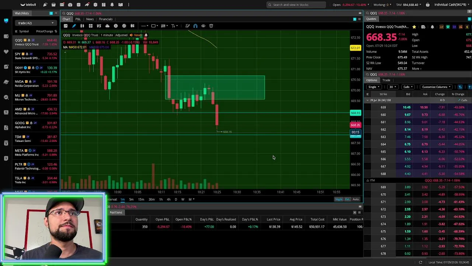Toggle drawings visibility with the eye icon

pyautogui.click(x=203, y=26)
